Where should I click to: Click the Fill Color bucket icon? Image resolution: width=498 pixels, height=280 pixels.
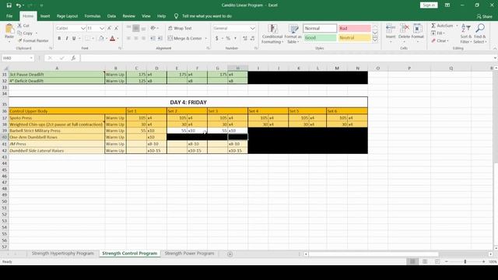point(101,38)
